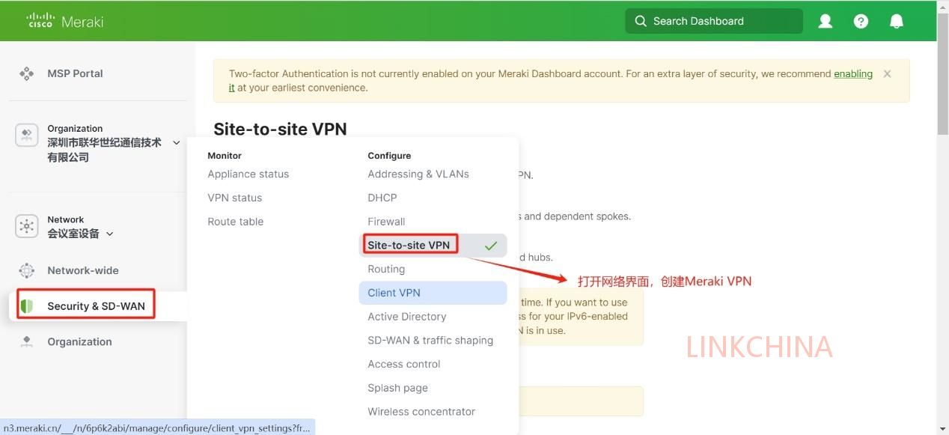
Task: Click the Configure column heading
Action: [x=389, y=156]
